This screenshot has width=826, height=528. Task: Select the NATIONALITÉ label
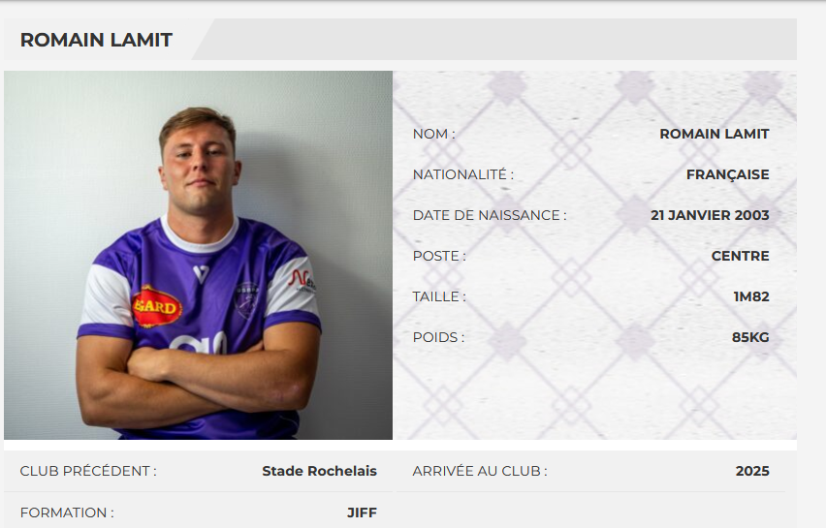[462, 174]
